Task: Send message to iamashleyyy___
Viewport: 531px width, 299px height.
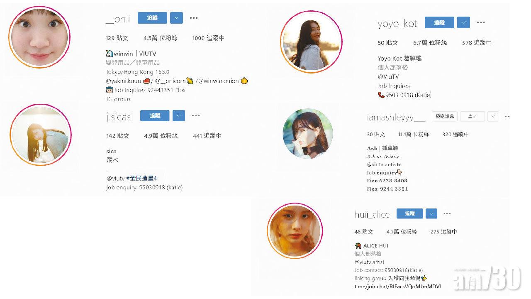Action: point(445,117)
